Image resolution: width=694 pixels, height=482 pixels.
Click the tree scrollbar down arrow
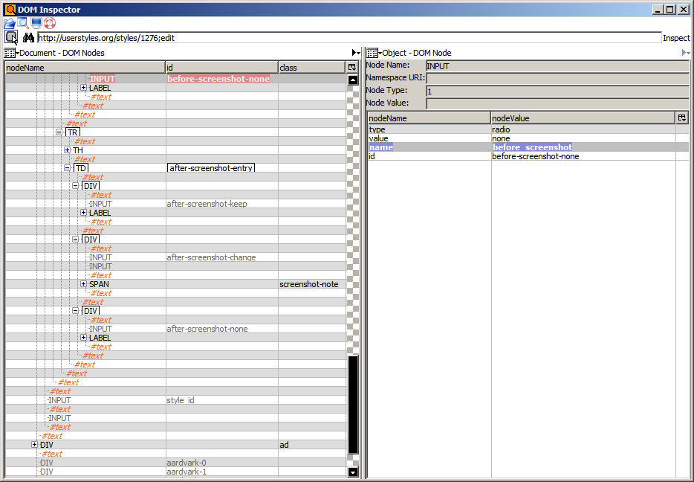click(353, 472)
